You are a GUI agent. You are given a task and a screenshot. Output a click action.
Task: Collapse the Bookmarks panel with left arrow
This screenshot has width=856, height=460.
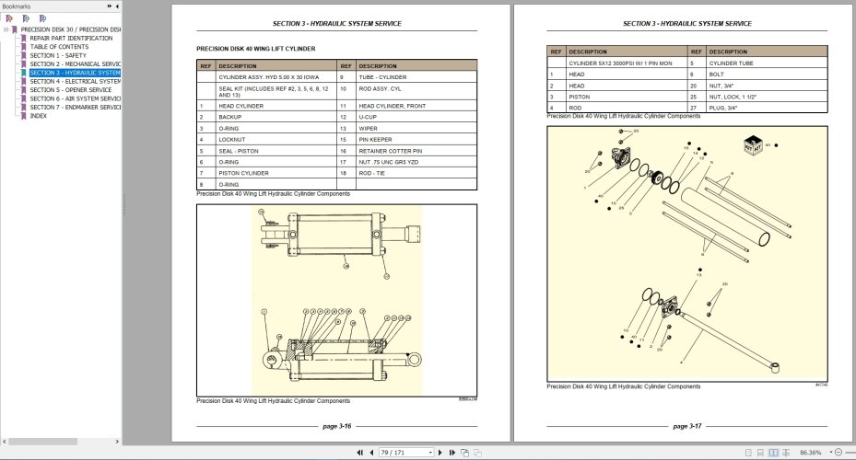tap(117, 6)
